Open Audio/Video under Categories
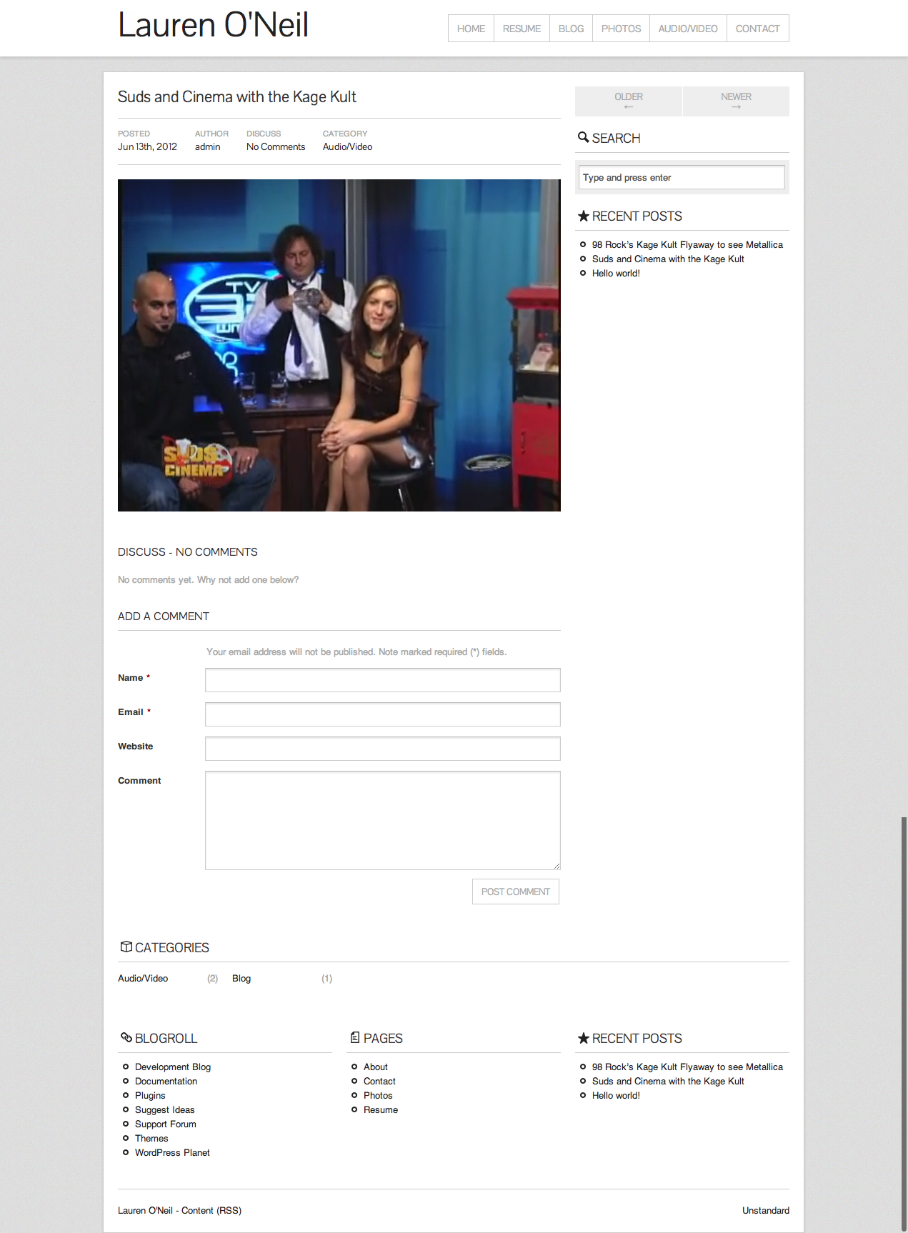Screen dimensions: 908x1233 coord(143,978)
